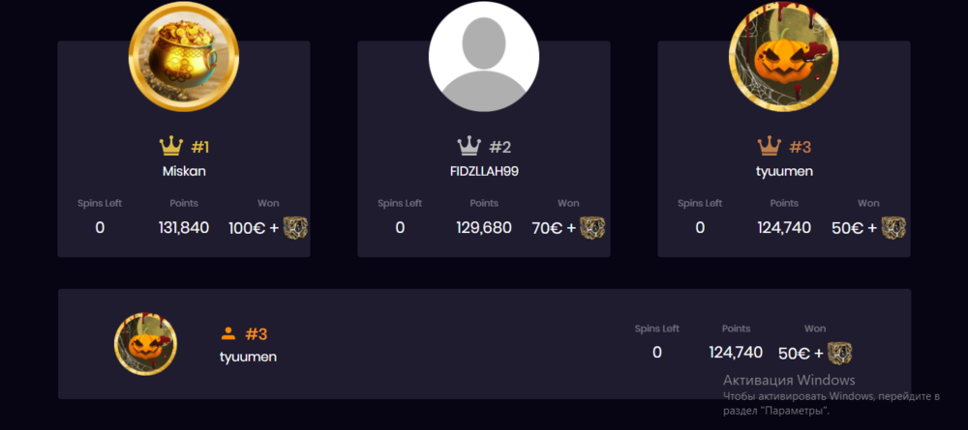968x430 pixels.
Task: Click the prize chest icon beside 100€
Action: click(296, 228)
